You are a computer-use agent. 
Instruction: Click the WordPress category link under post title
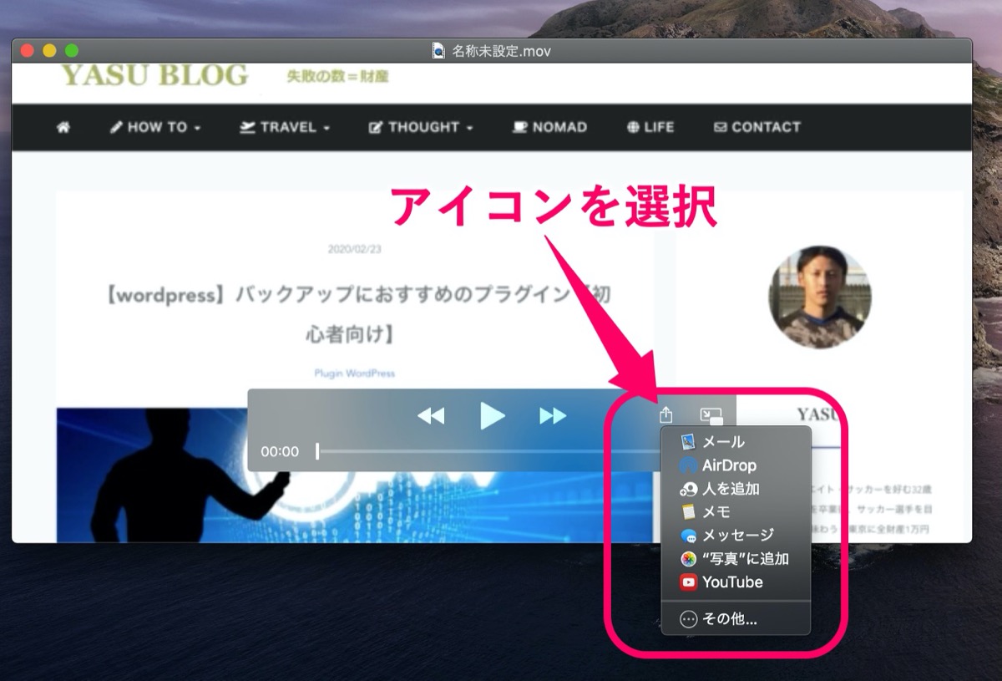coord(370,374)
